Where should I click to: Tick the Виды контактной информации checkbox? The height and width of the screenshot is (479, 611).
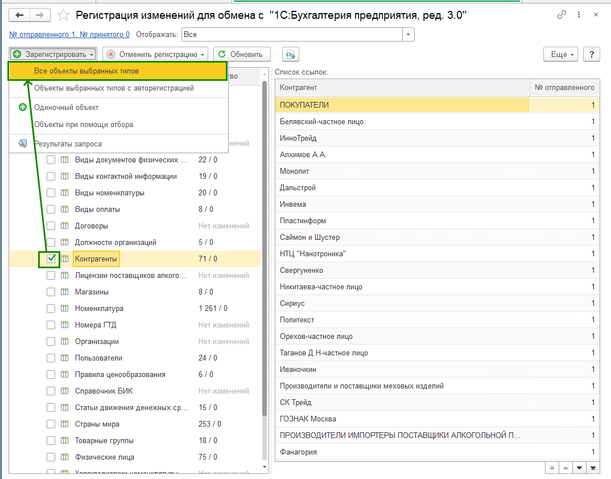click(51, 177)
